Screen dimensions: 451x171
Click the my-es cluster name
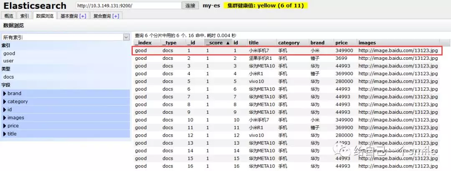(x=211, y=5)
